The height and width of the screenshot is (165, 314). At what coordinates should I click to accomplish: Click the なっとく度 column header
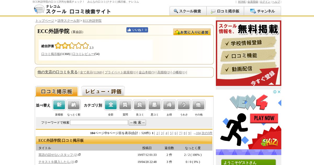click(x=193, y=148)
